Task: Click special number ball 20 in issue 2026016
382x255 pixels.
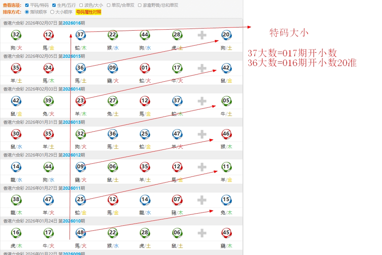Action: (226, 35)
